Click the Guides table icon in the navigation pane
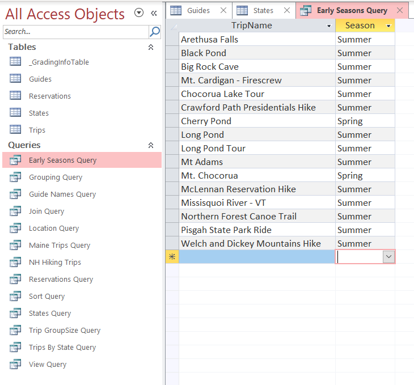Screen dimensions: 414x385 click(15, 78)
